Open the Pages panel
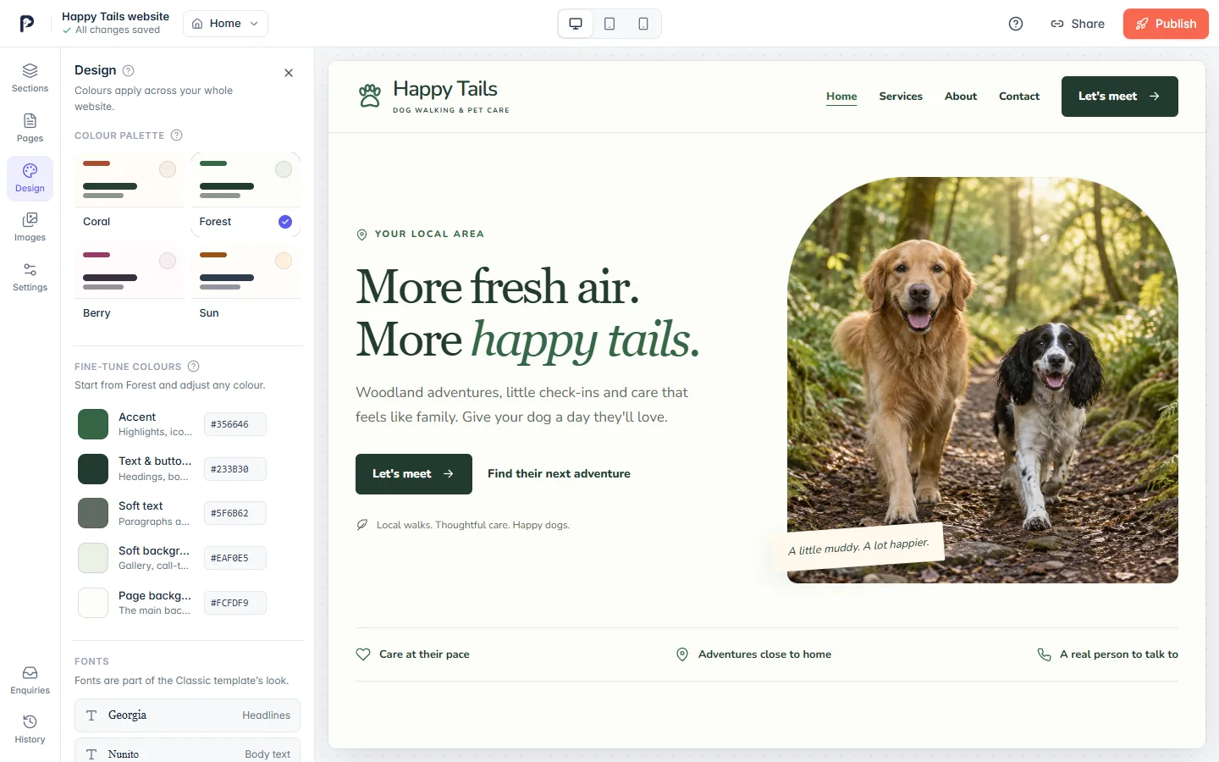 tap(30, 128)
